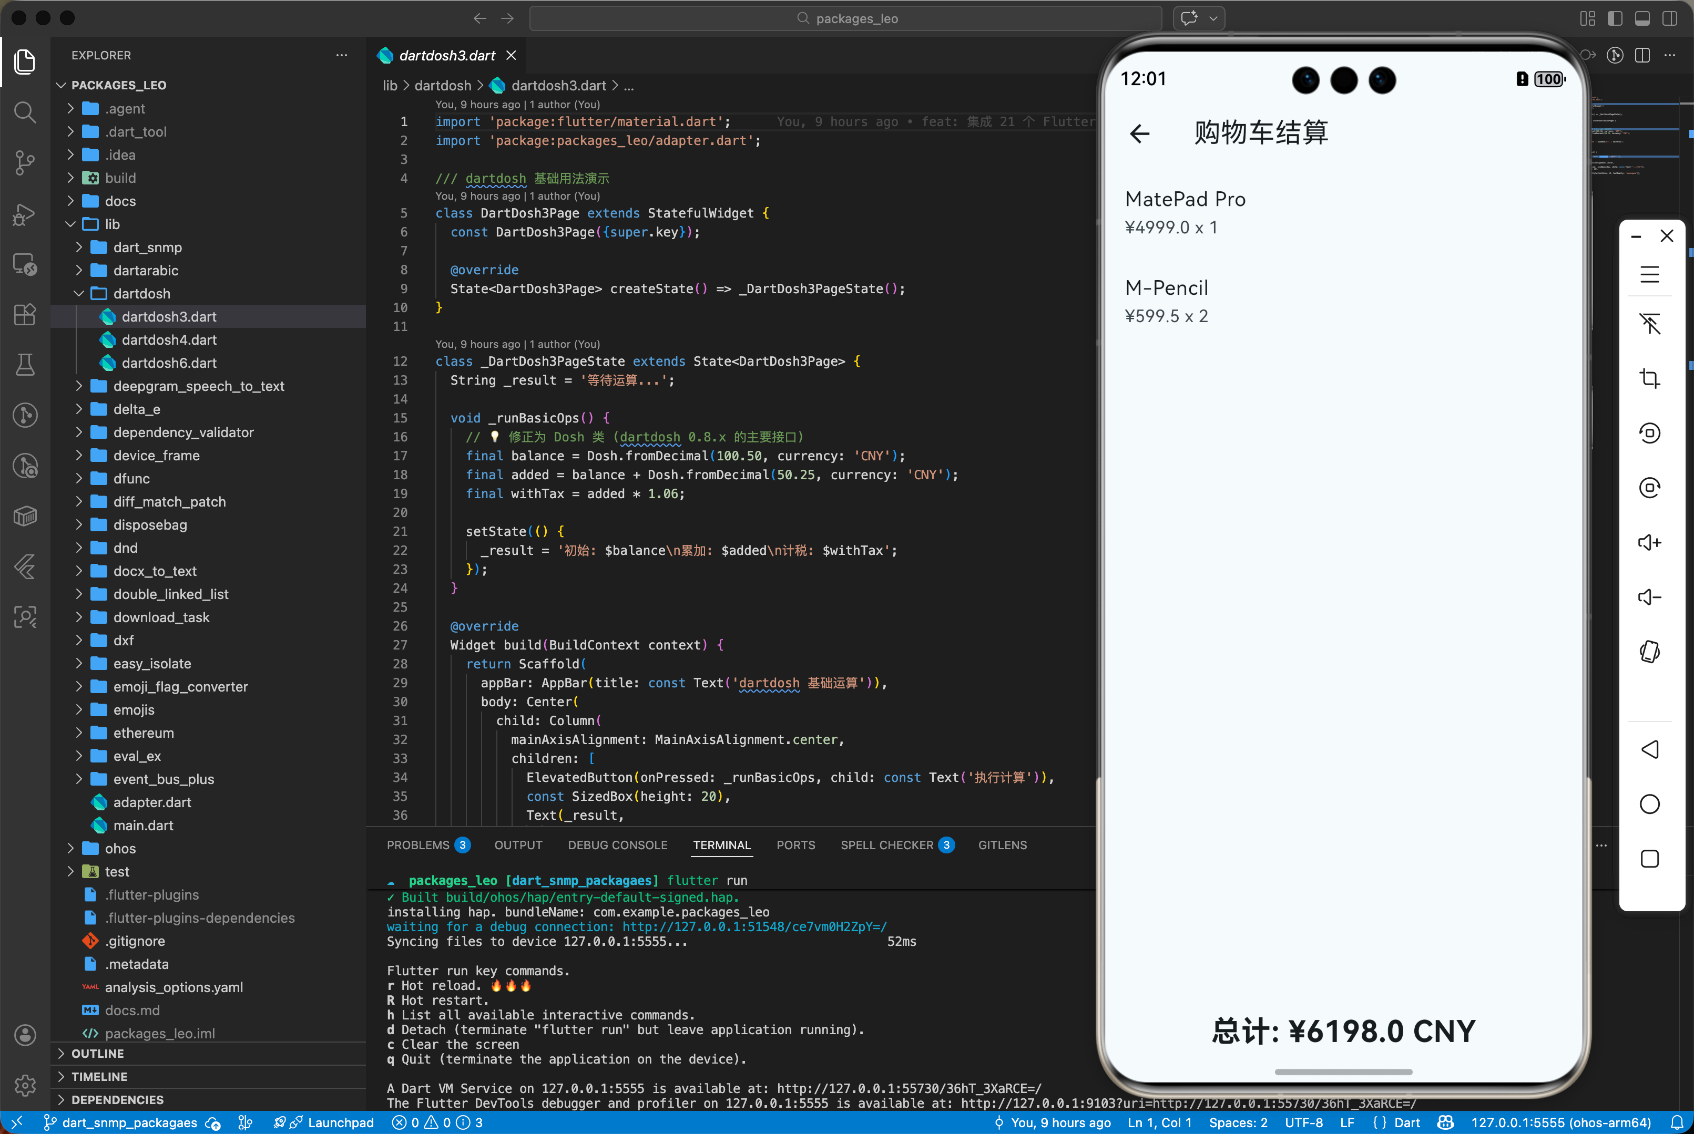Open the Run and Debug view

tap(25, 214)
